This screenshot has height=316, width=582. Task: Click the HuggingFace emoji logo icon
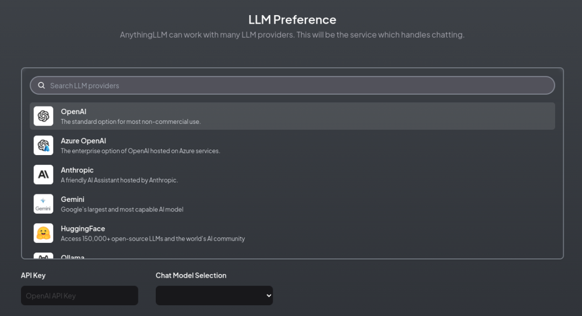[x=44, y=233]
